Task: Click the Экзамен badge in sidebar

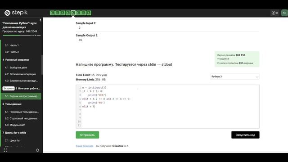Action: (9, 88)
